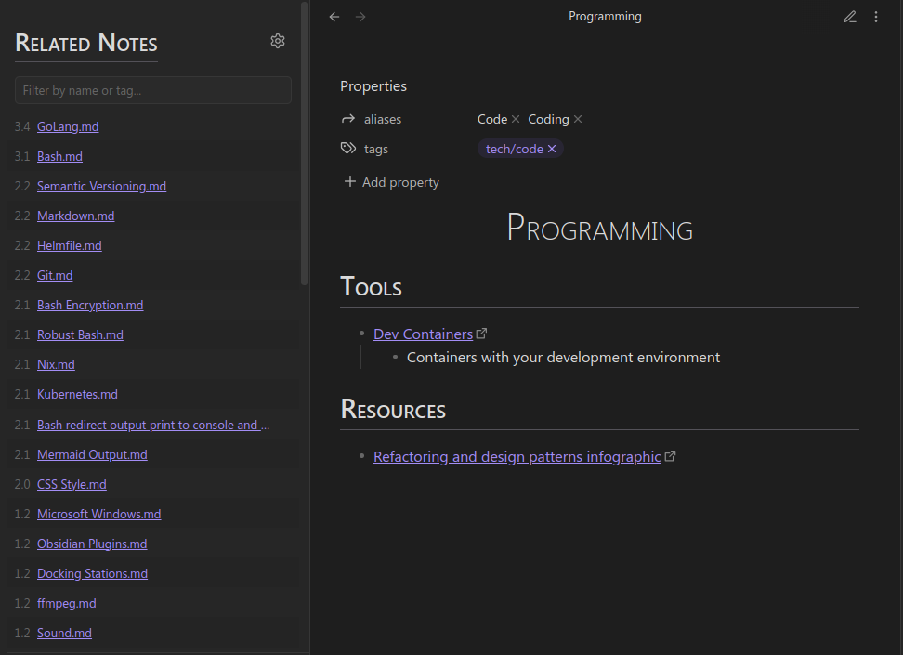Open Sound.md note
Viewport: 903px width, 655px height.
click(64, 633)
